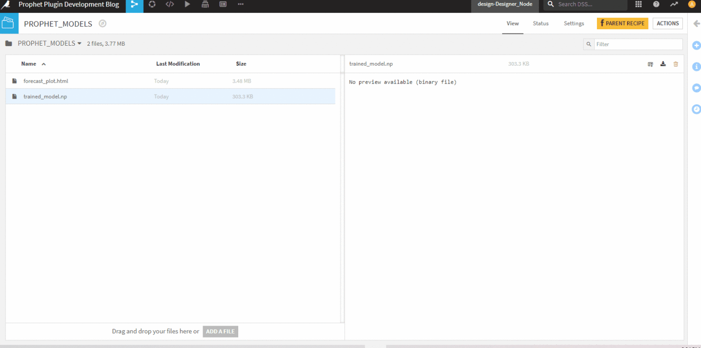Download trained_model.np using the download icon
Screen dimensions: 701x348
click(663, 64)
